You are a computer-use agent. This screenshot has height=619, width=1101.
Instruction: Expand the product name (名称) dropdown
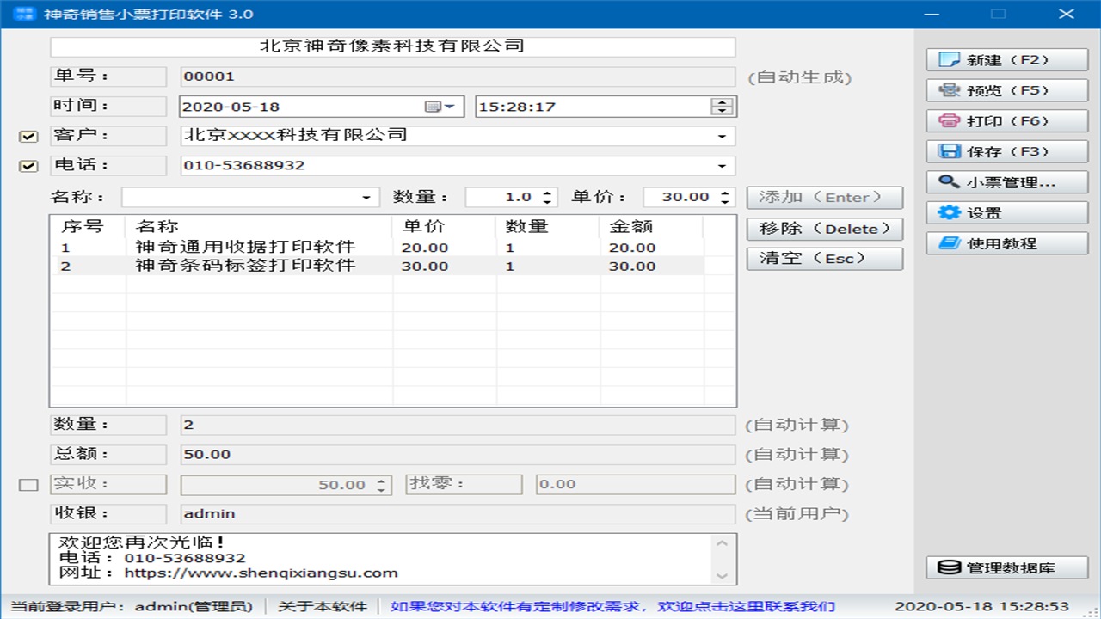click(x=368, y=198)
